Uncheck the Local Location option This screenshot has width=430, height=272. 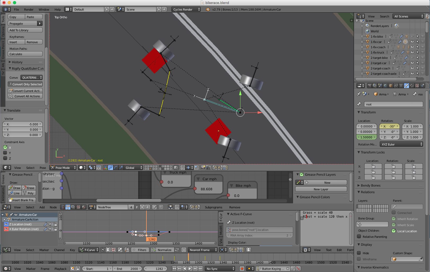(394, 231)
